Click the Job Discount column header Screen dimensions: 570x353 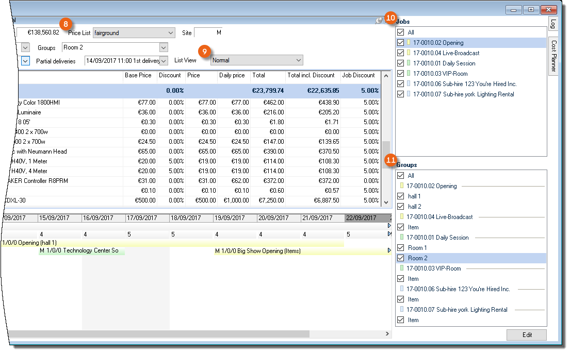click(x=359, y=75)
